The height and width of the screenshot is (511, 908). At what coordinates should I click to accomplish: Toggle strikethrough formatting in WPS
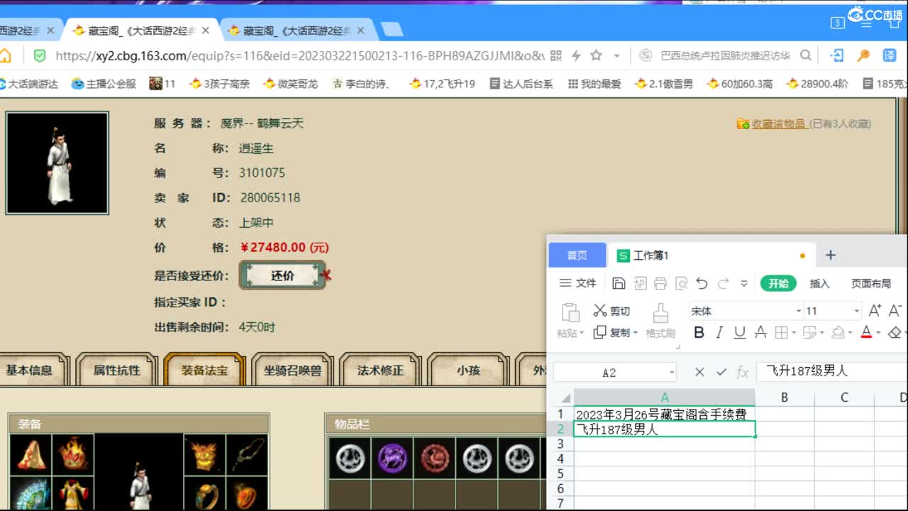coord(760,333)
